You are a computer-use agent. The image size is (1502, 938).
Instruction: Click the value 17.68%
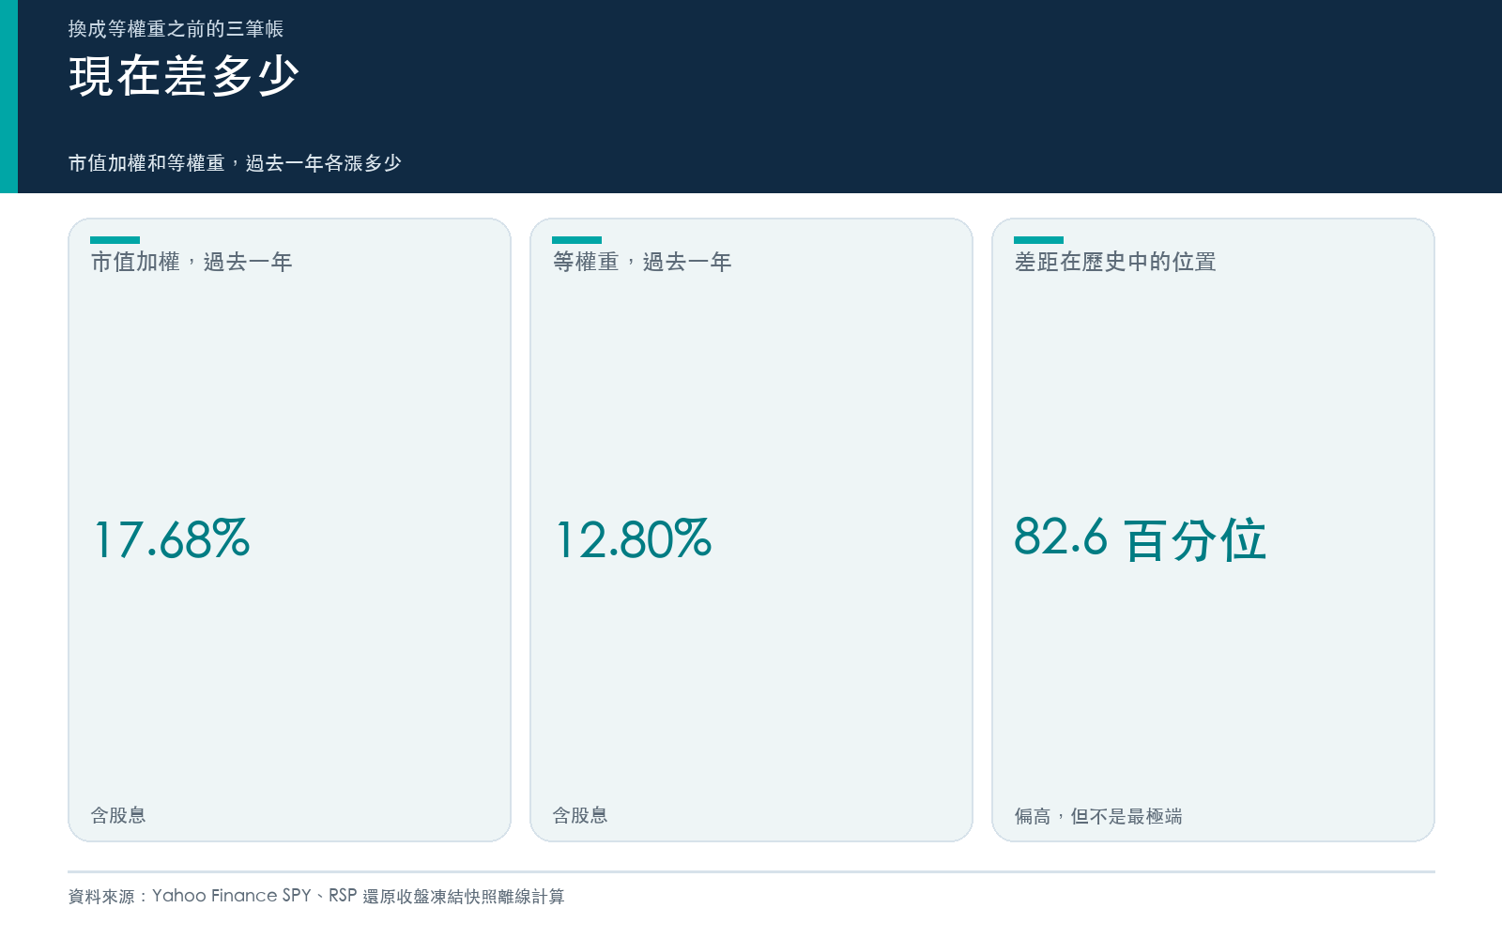[x=172, y=539]
